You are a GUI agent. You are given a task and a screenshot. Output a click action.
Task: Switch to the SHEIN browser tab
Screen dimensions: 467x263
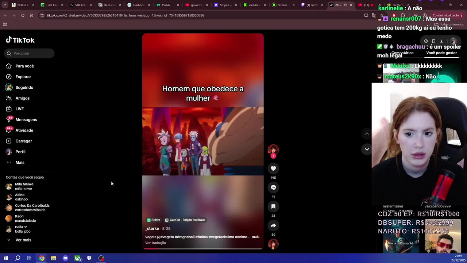pos(81,5)
